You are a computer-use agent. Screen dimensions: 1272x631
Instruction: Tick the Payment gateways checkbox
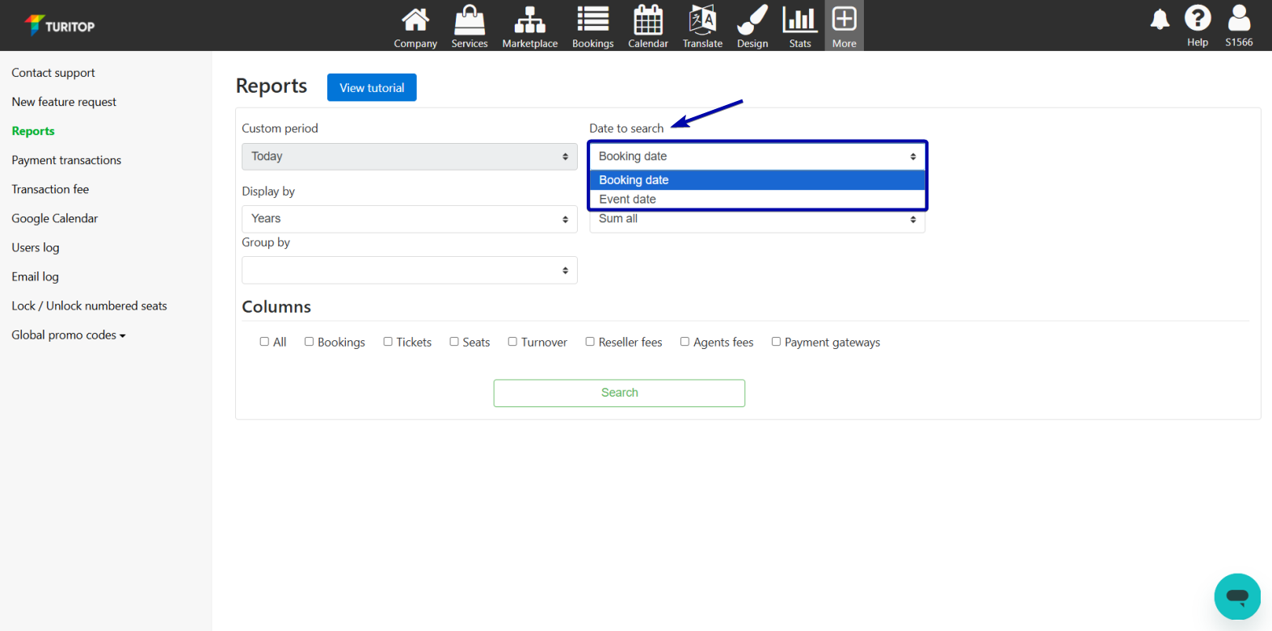[x=776, y=342]
